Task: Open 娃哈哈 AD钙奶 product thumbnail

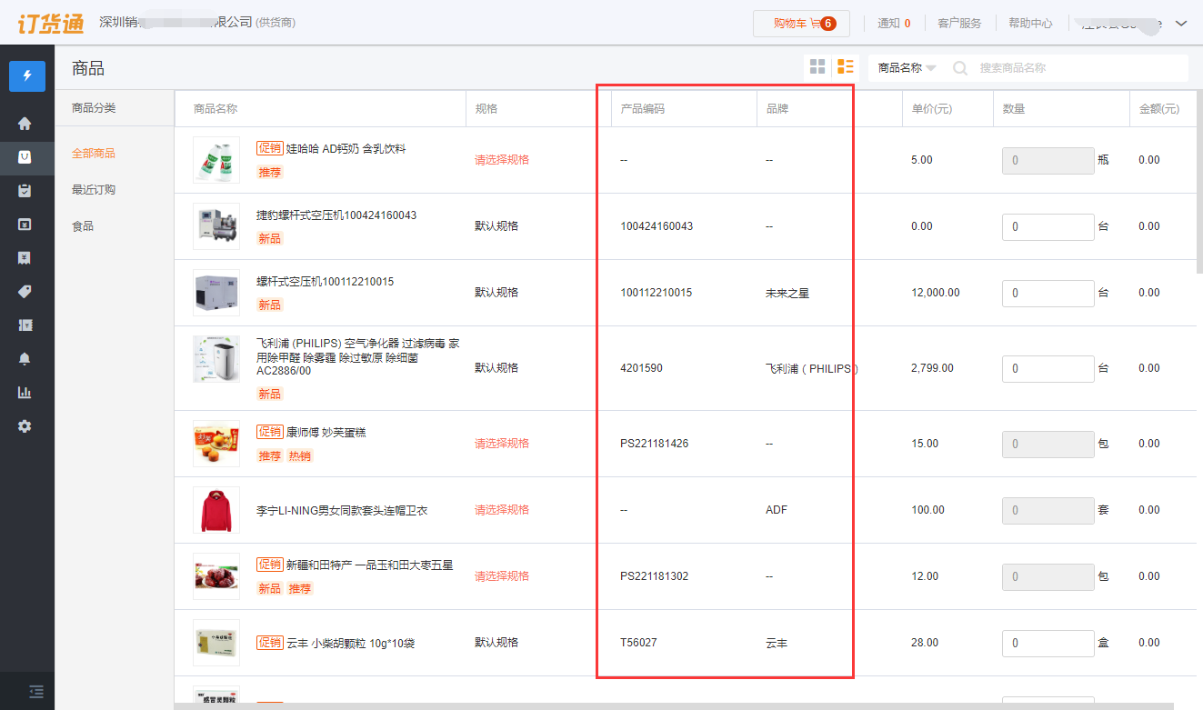Action: click(x=216, y=160)
